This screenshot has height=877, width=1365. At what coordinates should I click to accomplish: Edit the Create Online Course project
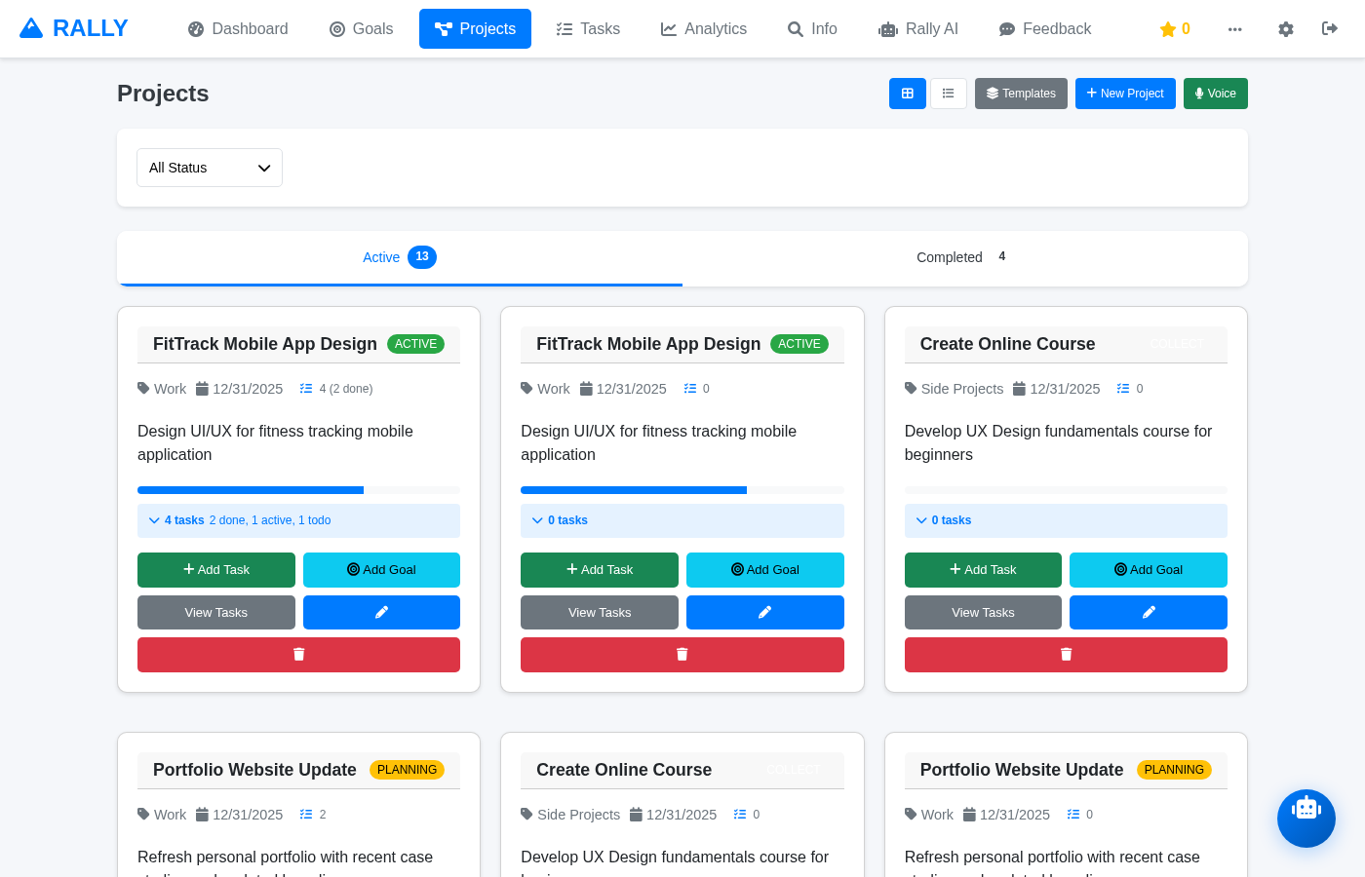1148,612
